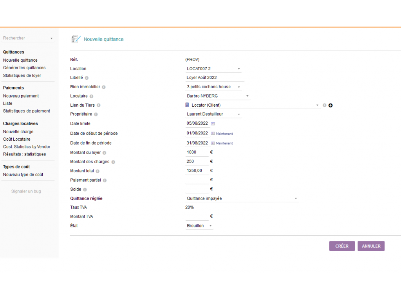Viewport: 401px width, 300px height.
Task: Click the info icon next to Montant du loyer
Action: tap(105, 153)
